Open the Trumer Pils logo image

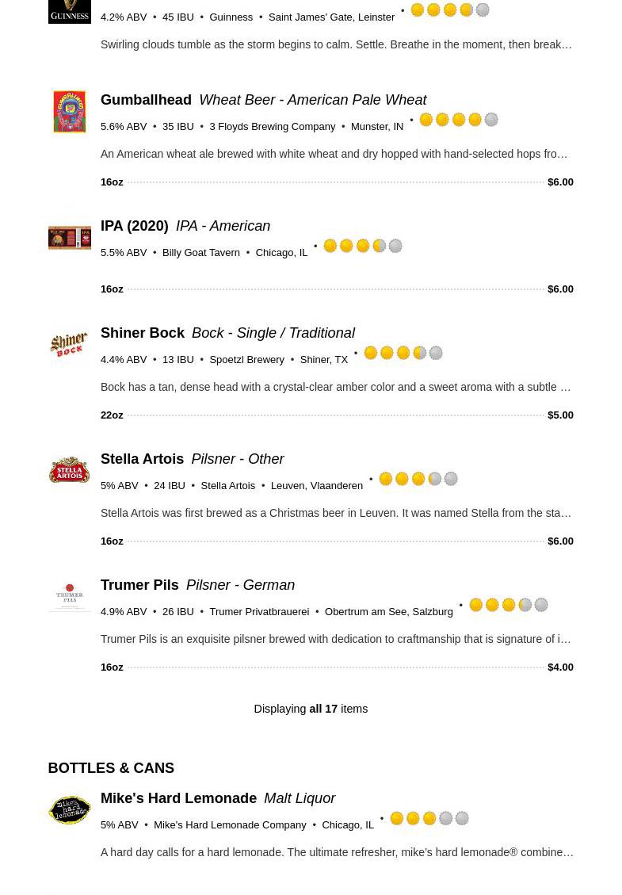69,596
